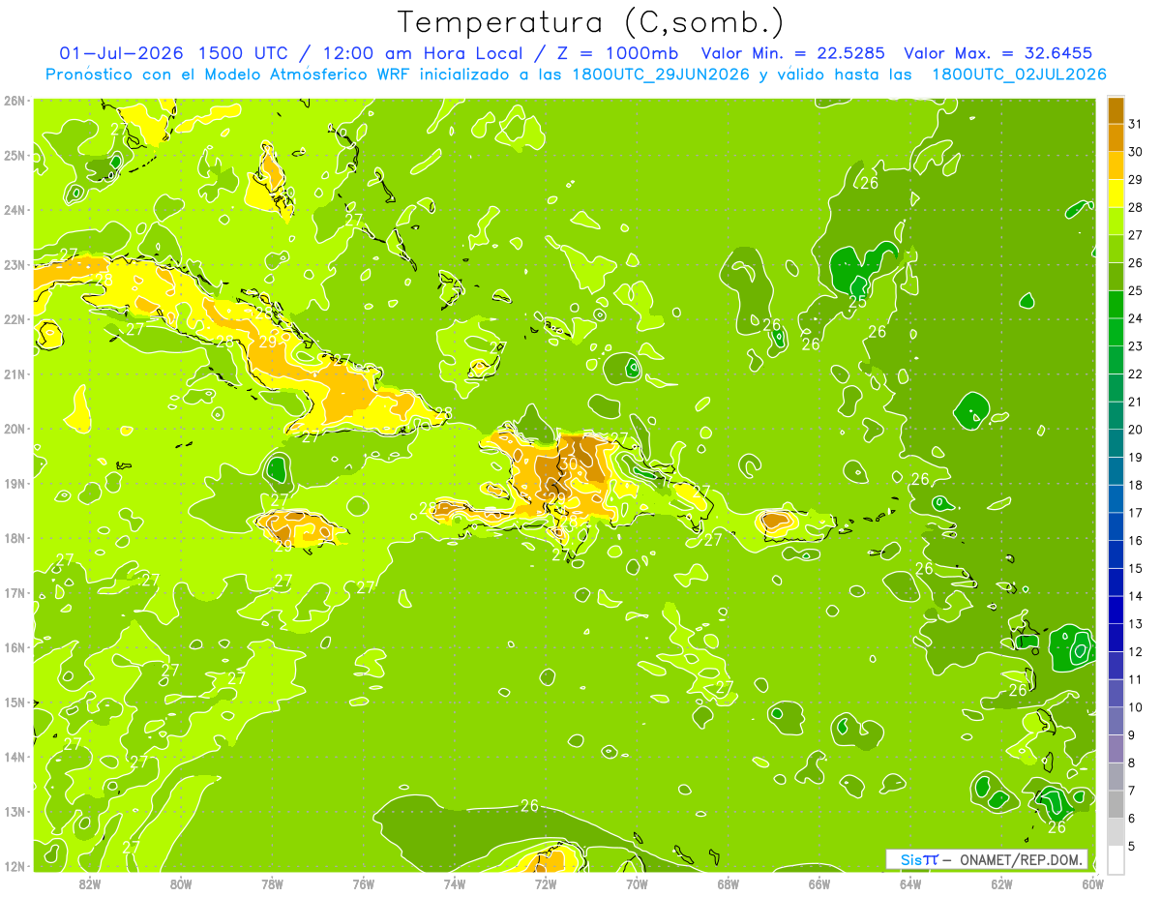
Task: Click the "13N" latitude axis label
Action: (x=15, y=811)
